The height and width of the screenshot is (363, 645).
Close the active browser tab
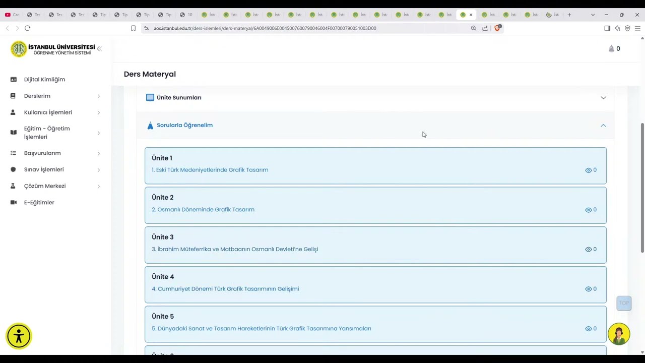pyautogui.click(x=471, y=15)
